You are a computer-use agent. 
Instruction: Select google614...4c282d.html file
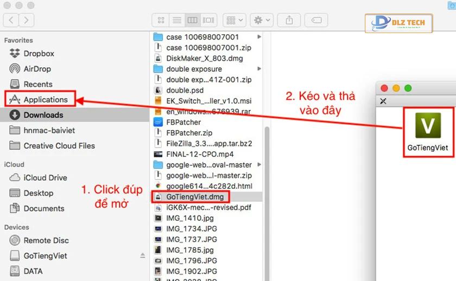click(207, 186)
